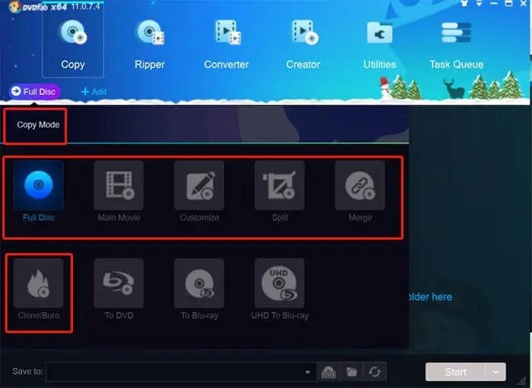Select Merge copy mode

pos(360,191)
